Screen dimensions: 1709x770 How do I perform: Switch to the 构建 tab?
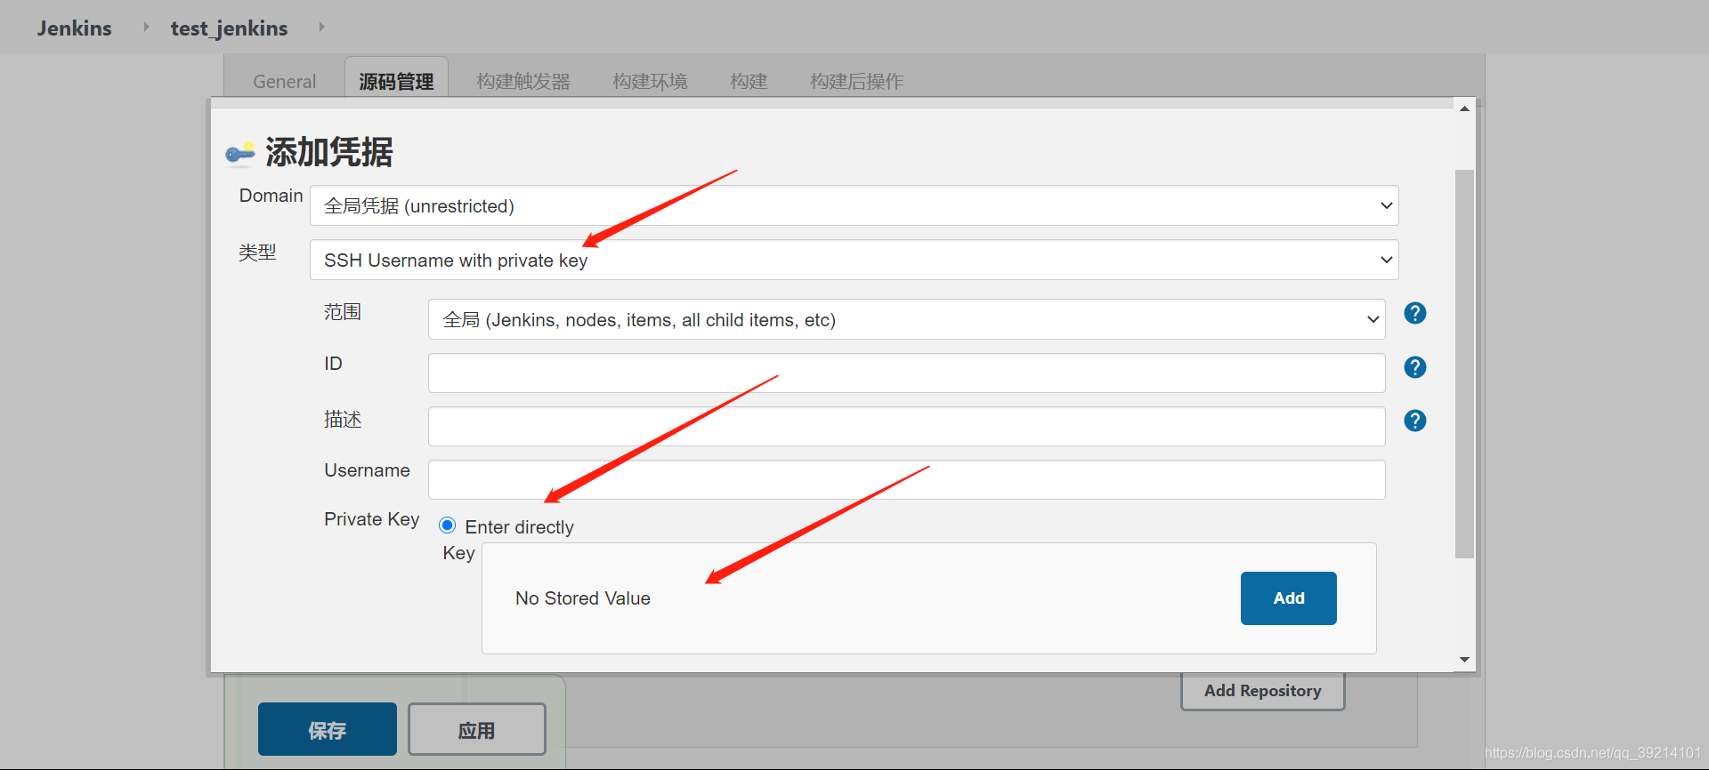[749, 81]
